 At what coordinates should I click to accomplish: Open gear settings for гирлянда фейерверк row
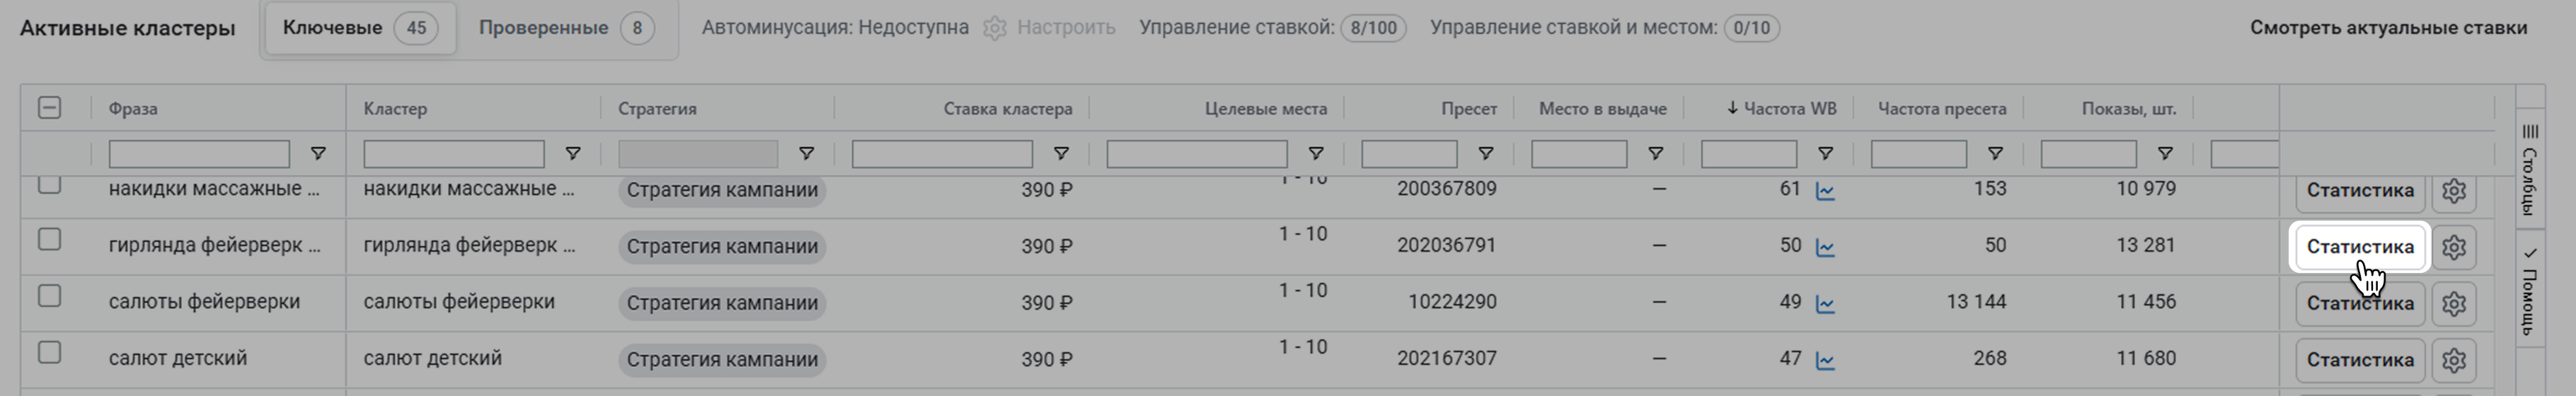2453,247
